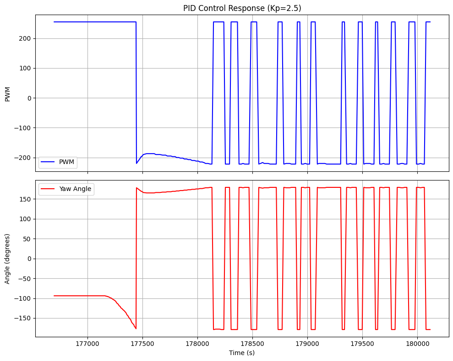Click x-axis tick label '177500'
The image size is (453, 361).
coord(143,344)
